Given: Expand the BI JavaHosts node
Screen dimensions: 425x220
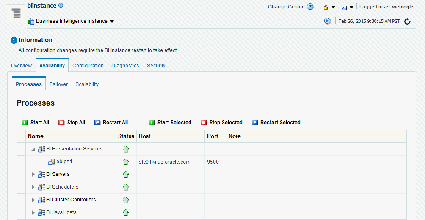Looking at the screenshot, I should [x=33, y=213].
